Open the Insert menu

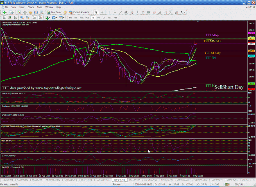(22, 7)
